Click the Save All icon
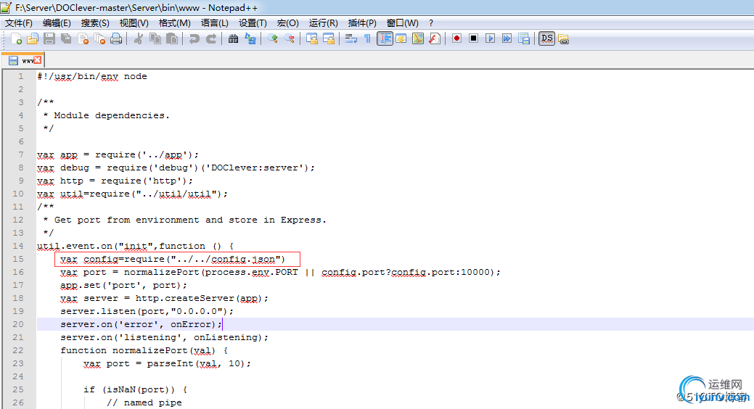The height and width of the screenshot is (409, 754). [x=66, y=39]
